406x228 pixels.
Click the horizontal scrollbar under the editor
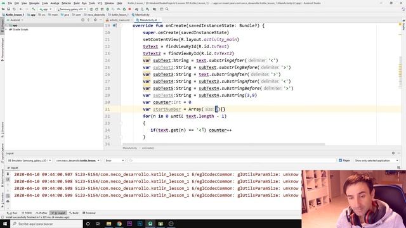pyautogui.click(x=223, y=144)
